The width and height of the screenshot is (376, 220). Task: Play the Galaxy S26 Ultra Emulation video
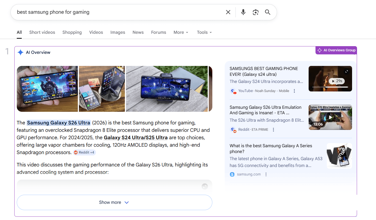pyautogui.click(x=330, y=117)
